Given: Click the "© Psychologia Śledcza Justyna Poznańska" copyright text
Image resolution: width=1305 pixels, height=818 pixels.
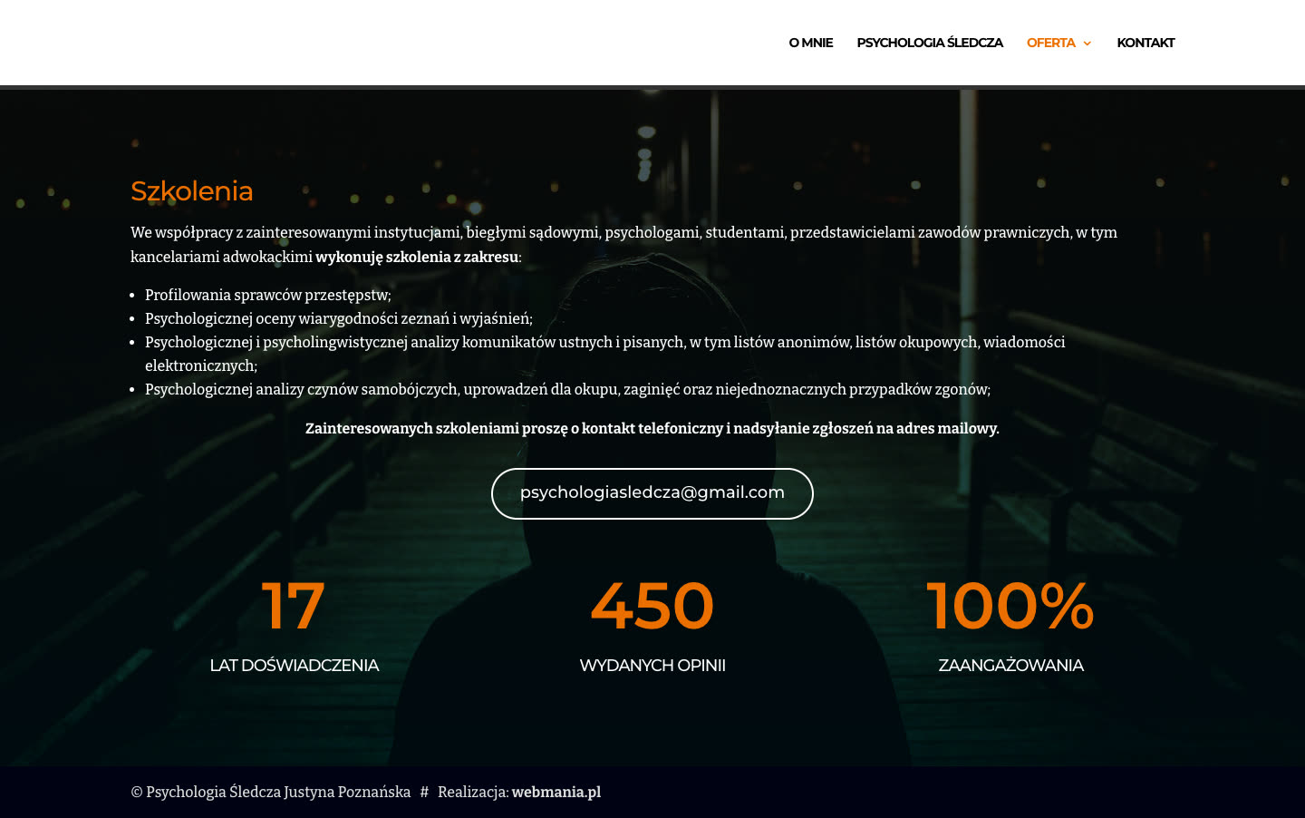Looking at the screenshot, I should (x=271, y=792).
